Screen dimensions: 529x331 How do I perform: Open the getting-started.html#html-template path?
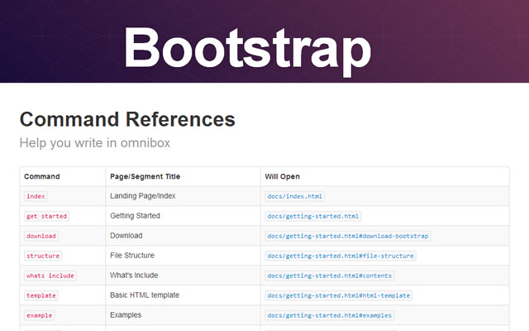[x=338, y=295]
